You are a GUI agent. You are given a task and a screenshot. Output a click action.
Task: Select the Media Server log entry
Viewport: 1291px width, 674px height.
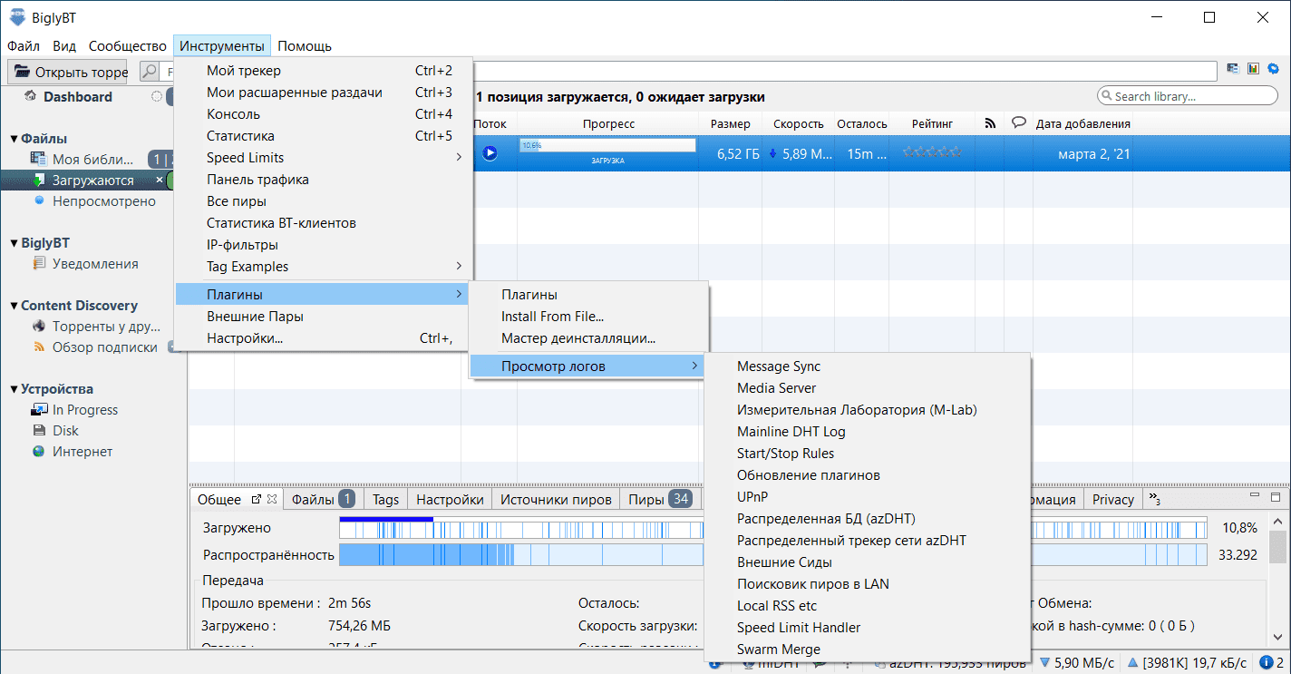point(867,388)
